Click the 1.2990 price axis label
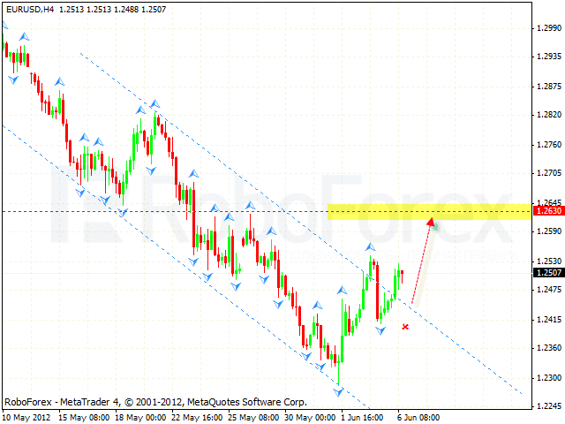This screenshot has width=565, height=424. [x=548, y=28]
